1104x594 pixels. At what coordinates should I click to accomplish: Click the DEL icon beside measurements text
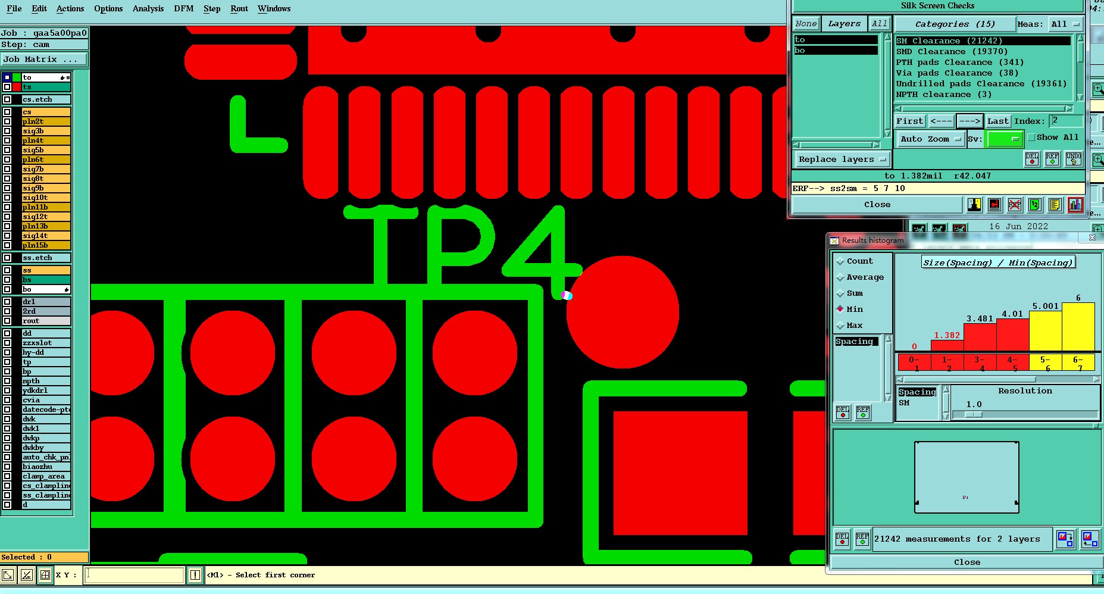842,539
